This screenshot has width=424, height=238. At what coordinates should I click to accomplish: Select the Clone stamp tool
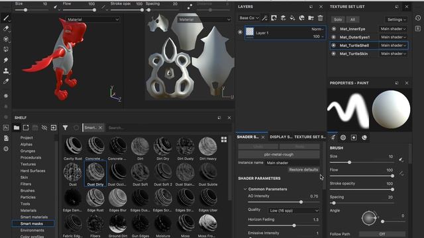tap(6, 71)
